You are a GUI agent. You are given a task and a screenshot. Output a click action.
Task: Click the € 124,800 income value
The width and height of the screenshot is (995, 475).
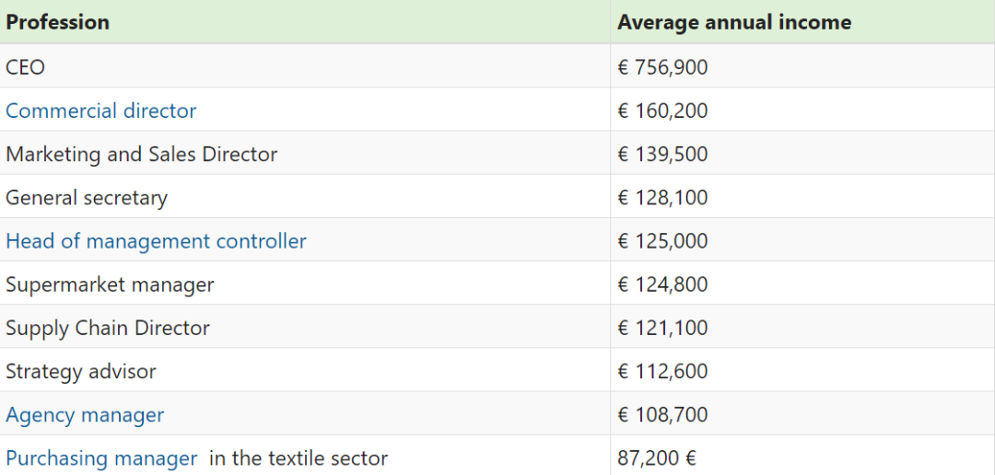pos(662,284)
